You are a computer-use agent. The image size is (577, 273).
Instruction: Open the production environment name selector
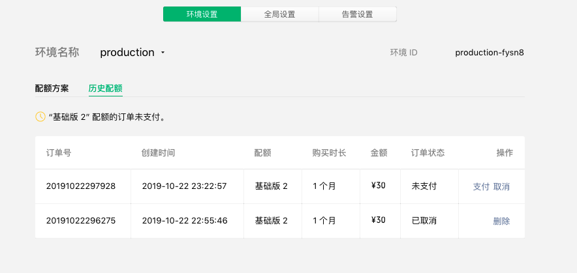pyautogui.click(x=127, y=53)
